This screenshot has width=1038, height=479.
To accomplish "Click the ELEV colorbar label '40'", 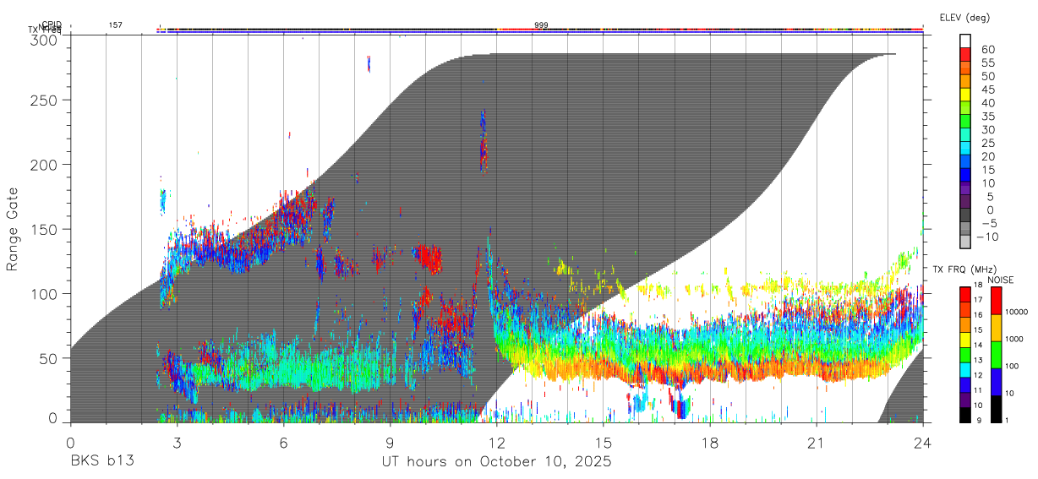I will [988, 103].
